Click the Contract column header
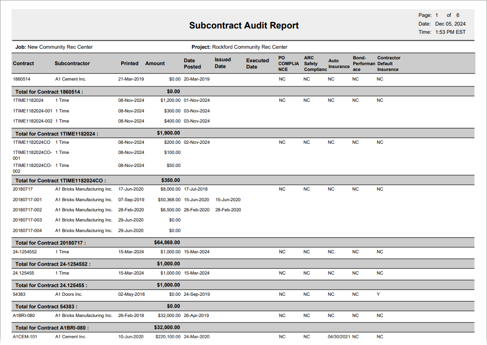 click(23, 63)
